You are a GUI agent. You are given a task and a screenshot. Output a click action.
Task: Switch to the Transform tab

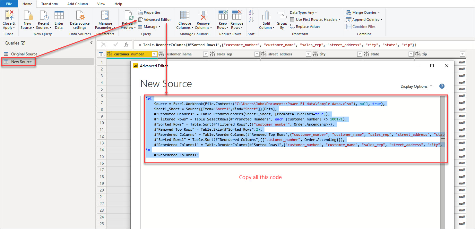(49, 4)
